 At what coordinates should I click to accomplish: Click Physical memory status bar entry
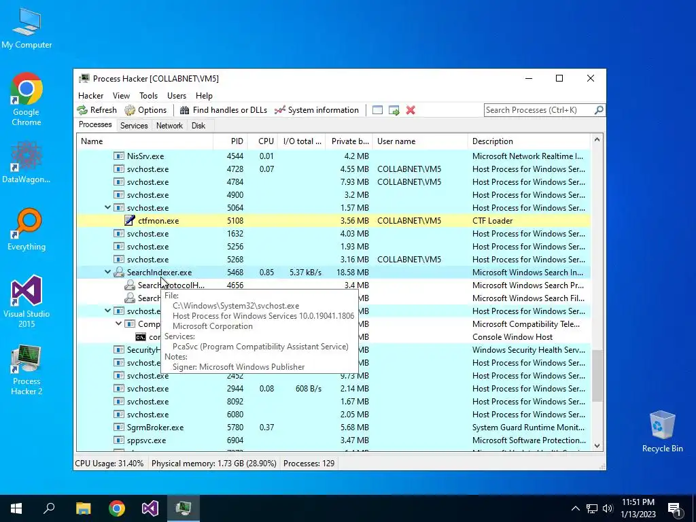pos(214,464)
